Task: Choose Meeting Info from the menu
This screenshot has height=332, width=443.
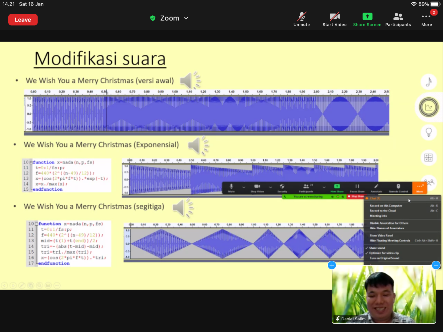Action: (x=378, y=216)
